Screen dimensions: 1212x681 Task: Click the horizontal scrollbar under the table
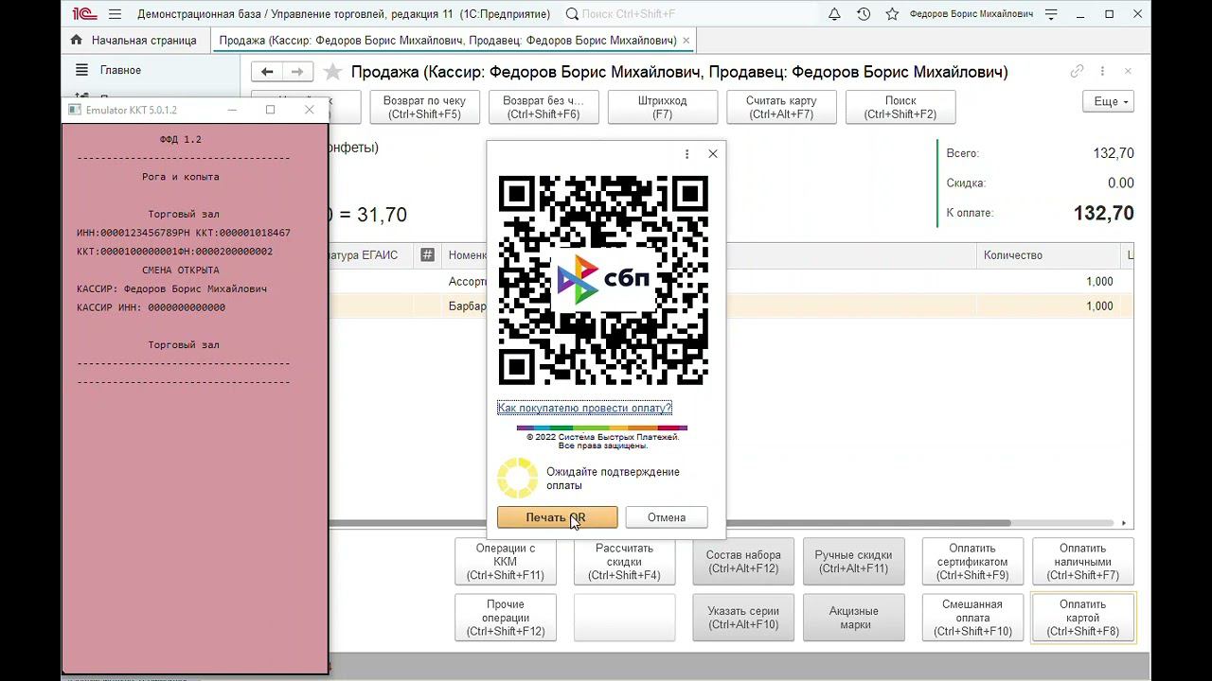[669, 523]
